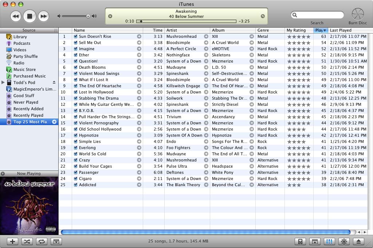
Task: Click the 40 Below Summer album artwork
Action: [x=29, y=206]
